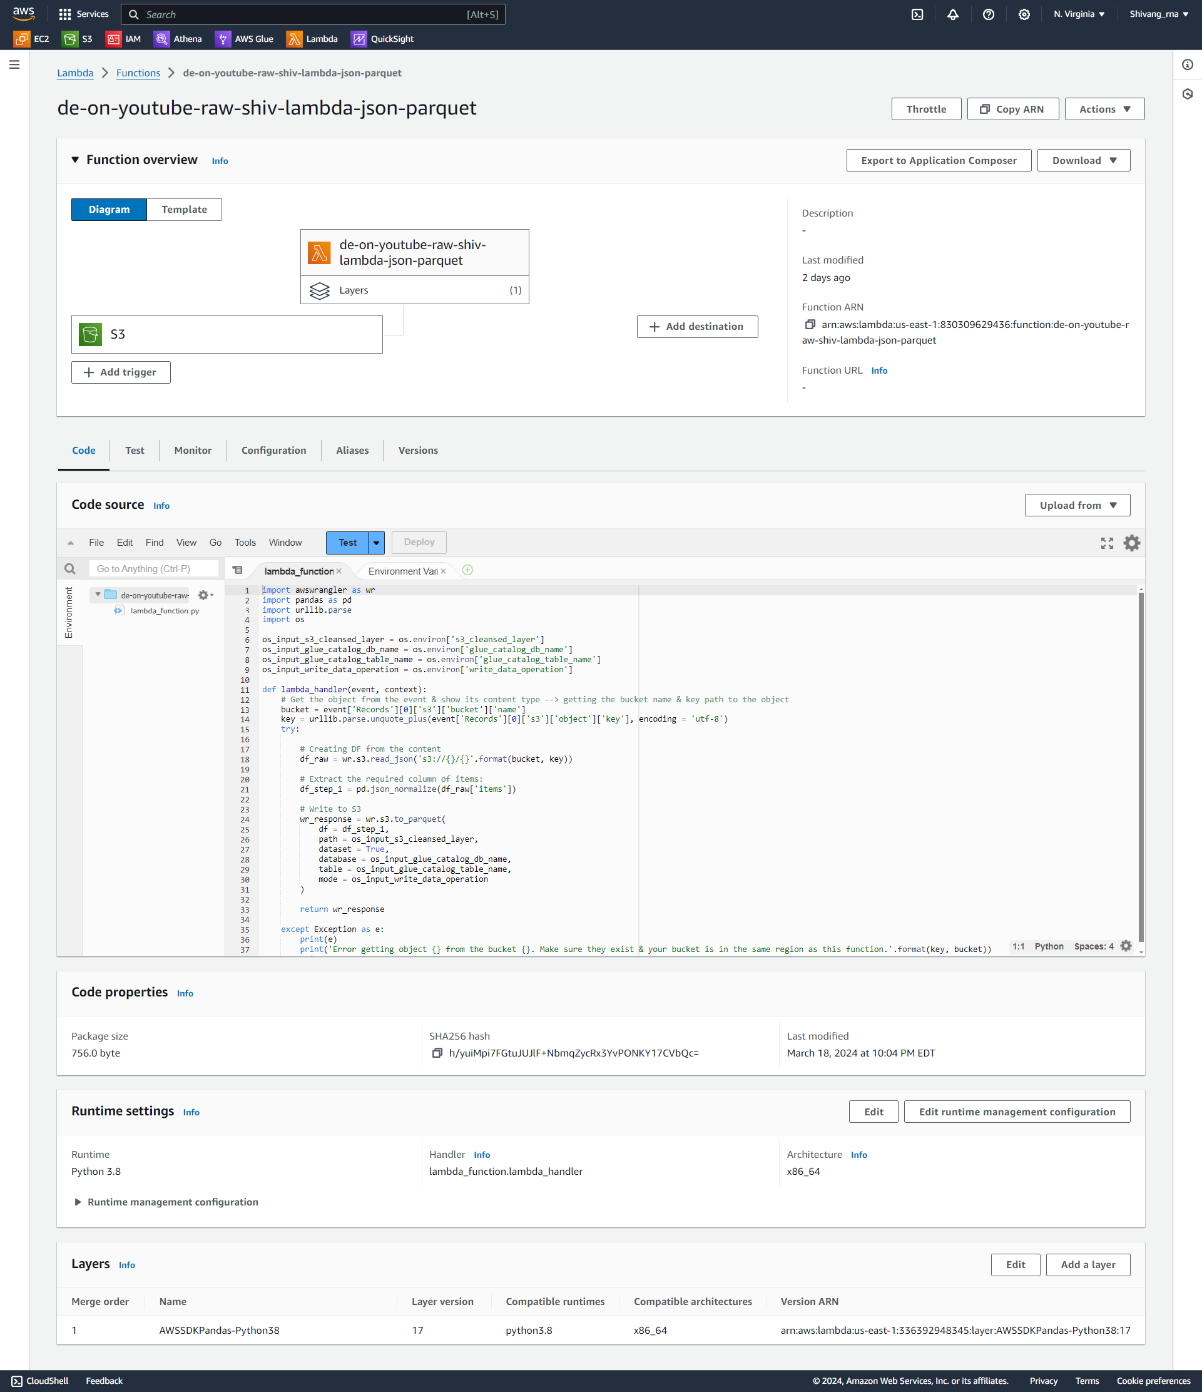Viewport: 1202px width, 1392px height.
Task: Switch to the Template view
Action: (184, 210)
